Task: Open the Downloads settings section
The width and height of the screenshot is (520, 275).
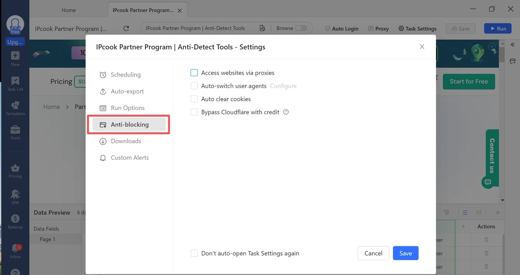Action: tap(126, 141)
